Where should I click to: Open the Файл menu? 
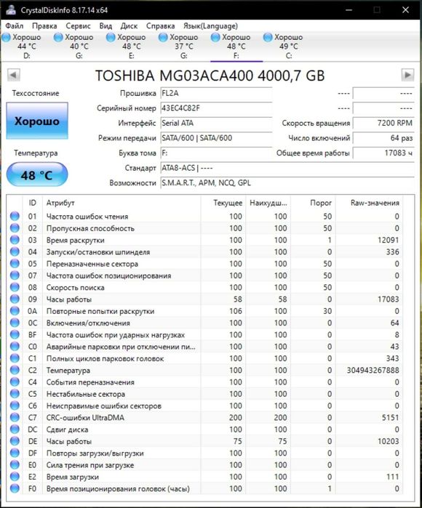tap(14, 26)
